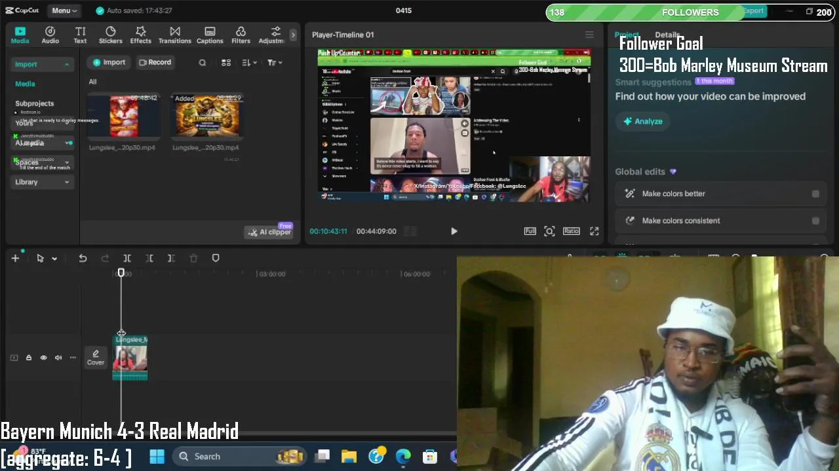Open the Audio panel icon
Image resolution: width=839 pixels, height=471 pixels.
pos(50,35)
